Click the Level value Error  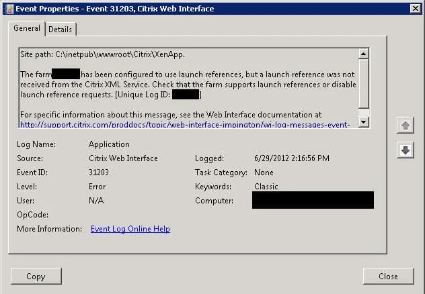point(97,187)
